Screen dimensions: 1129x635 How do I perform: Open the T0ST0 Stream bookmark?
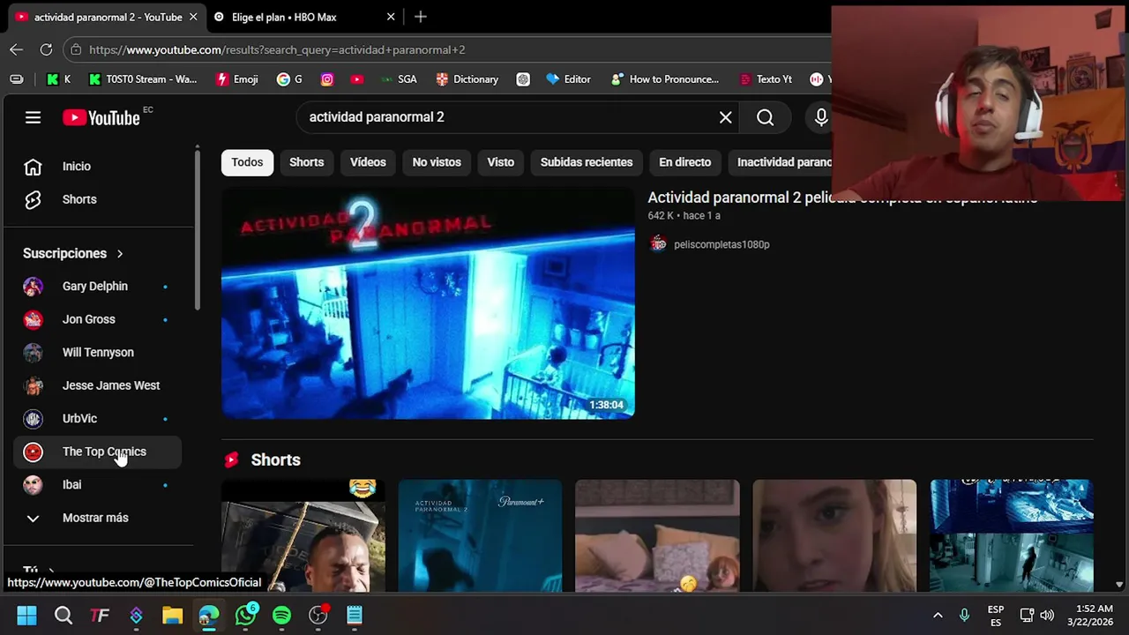pyautogui.click(x=143, y=79)
